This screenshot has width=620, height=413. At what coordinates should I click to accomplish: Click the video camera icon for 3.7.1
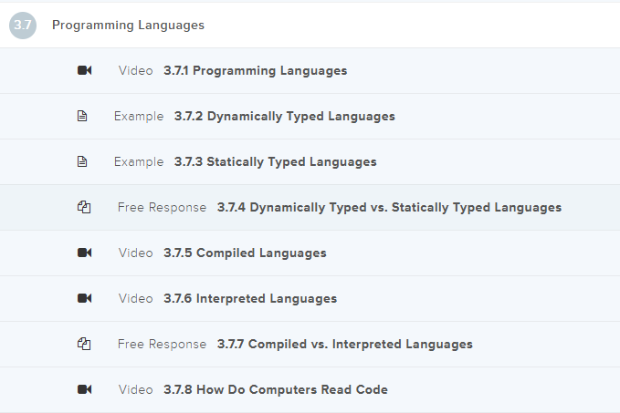[x=84, y=71]
